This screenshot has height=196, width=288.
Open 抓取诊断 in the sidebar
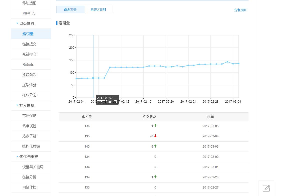pos(29,85)
